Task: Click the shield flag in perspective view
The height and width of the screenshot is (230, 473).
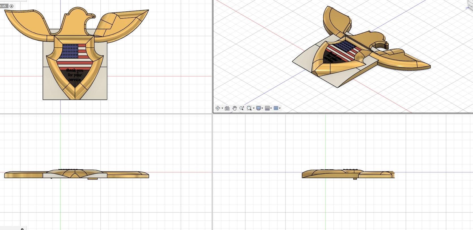Action: 344,51
